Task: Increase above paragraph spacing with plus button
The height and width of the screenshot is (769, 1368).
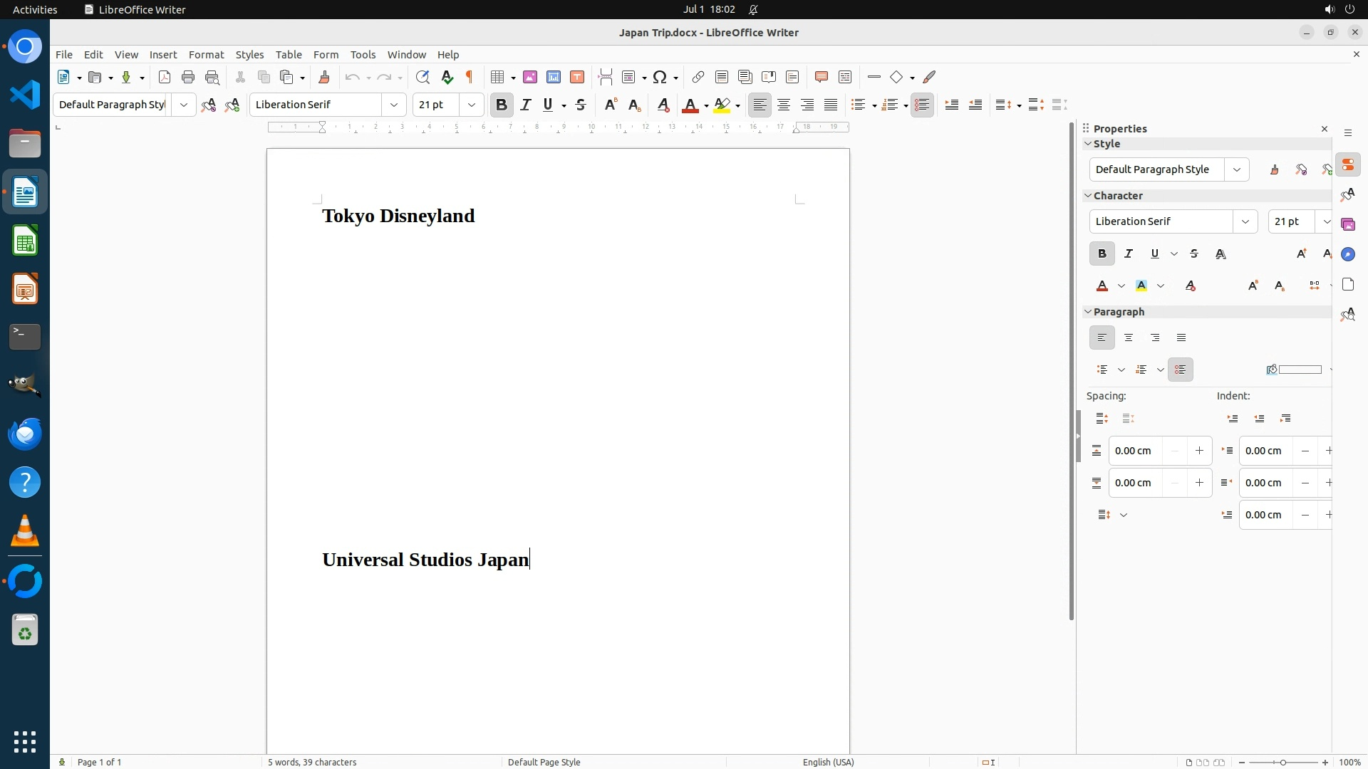Action: pyautogui.click(x=1199, y=451)
